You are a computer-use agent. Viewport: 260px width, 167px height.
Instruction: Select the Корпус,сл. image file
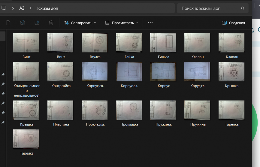point(129,72)
